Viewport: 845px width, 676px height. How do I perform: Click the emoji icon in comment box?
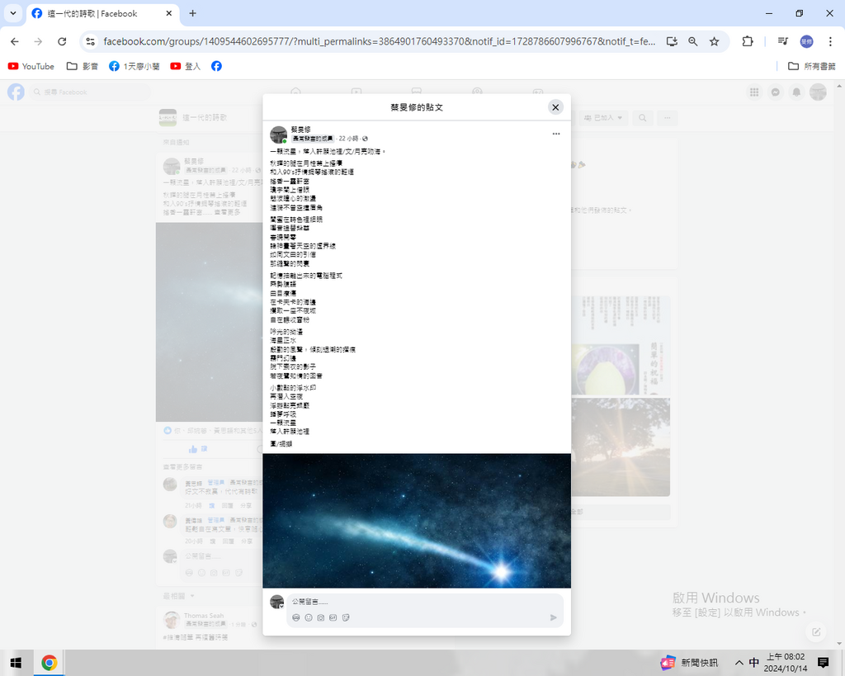(309, 617)
